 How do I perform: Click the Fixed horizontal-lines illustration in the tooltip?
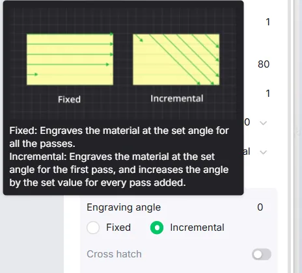70,59
